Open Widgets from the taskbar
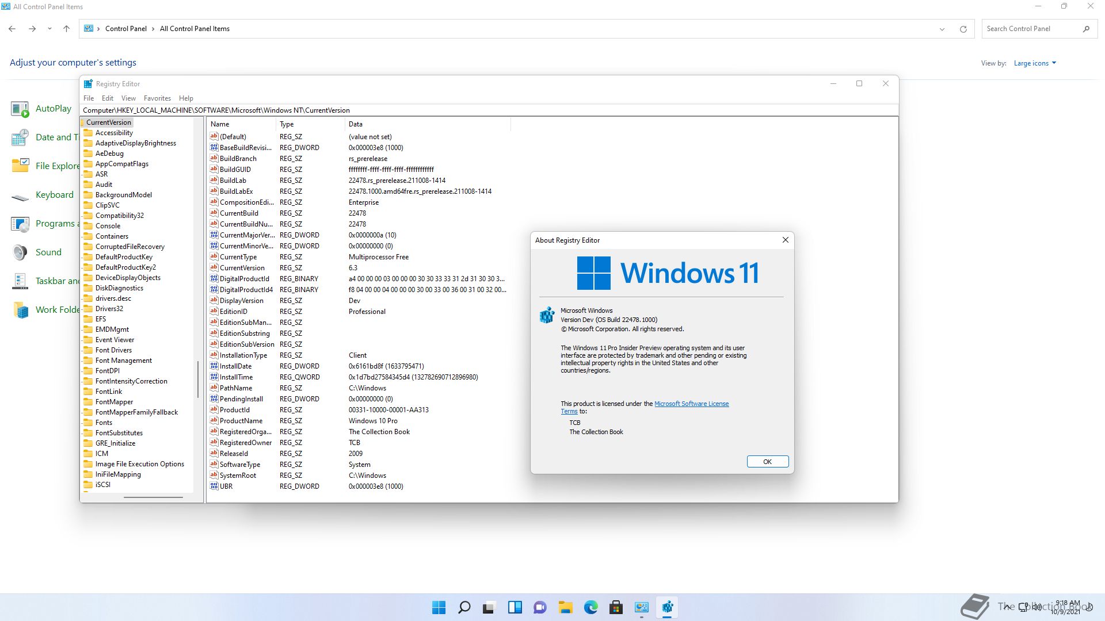 pyautogui.click(x=515, y=607)
